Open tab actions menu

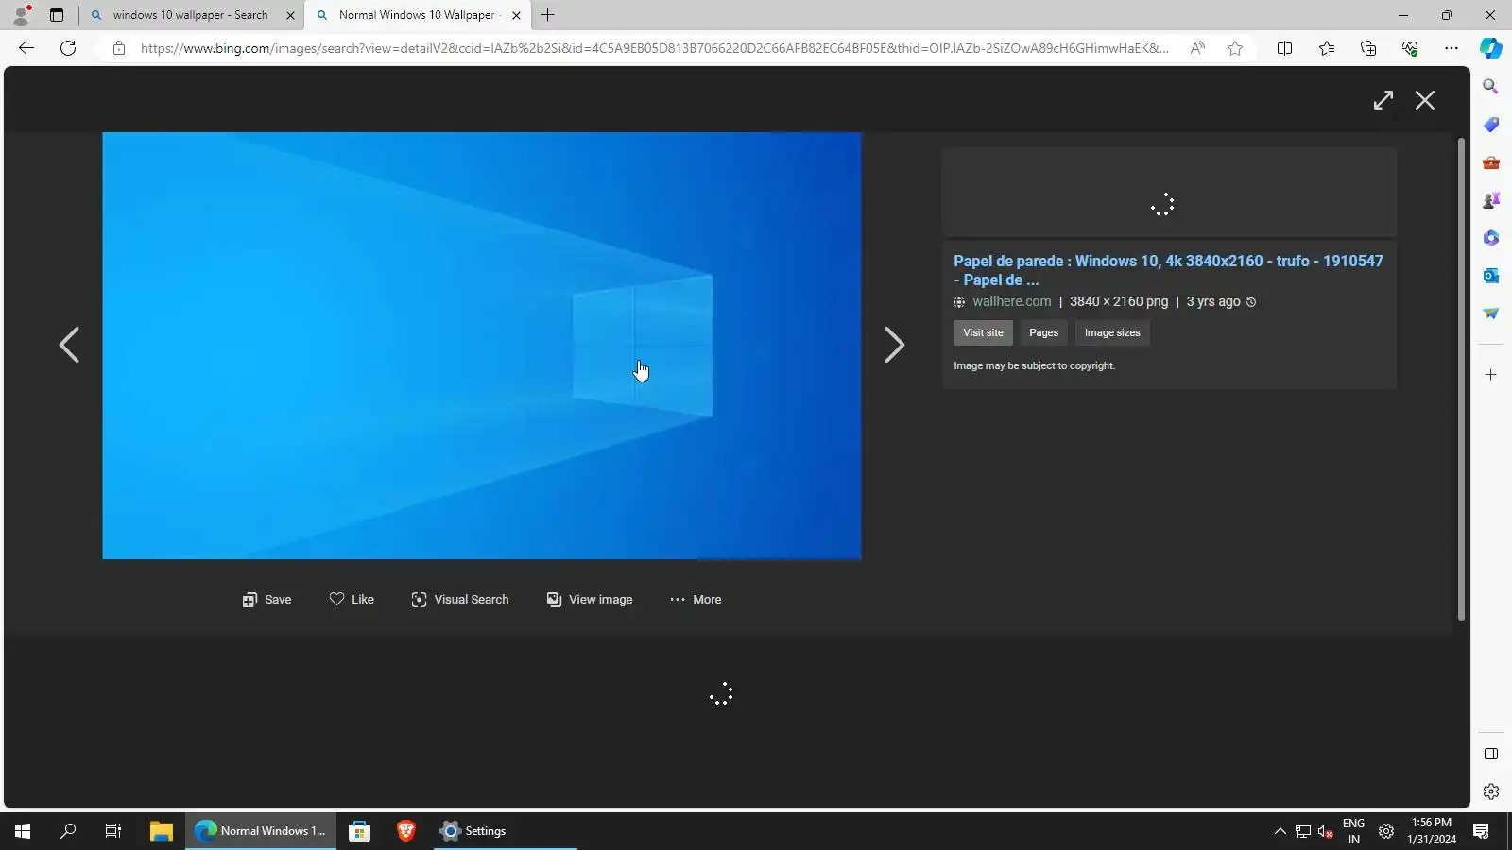(x=57, y=15)
